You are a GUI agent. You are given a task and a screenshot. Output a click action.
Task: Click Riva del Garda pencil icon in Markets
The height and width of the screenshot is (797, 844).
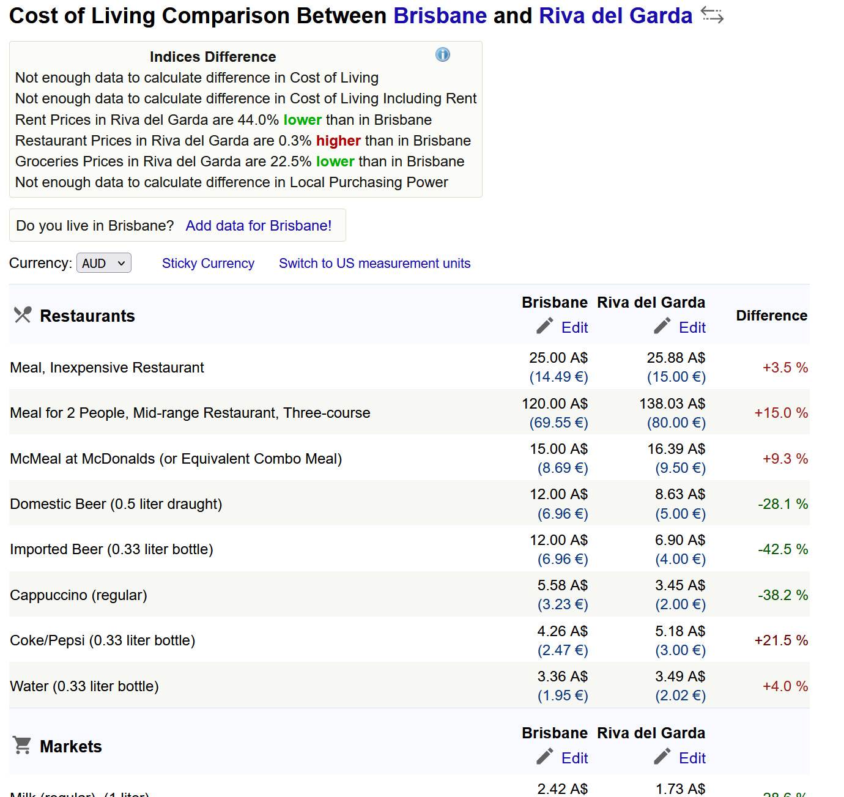point(662,757)
